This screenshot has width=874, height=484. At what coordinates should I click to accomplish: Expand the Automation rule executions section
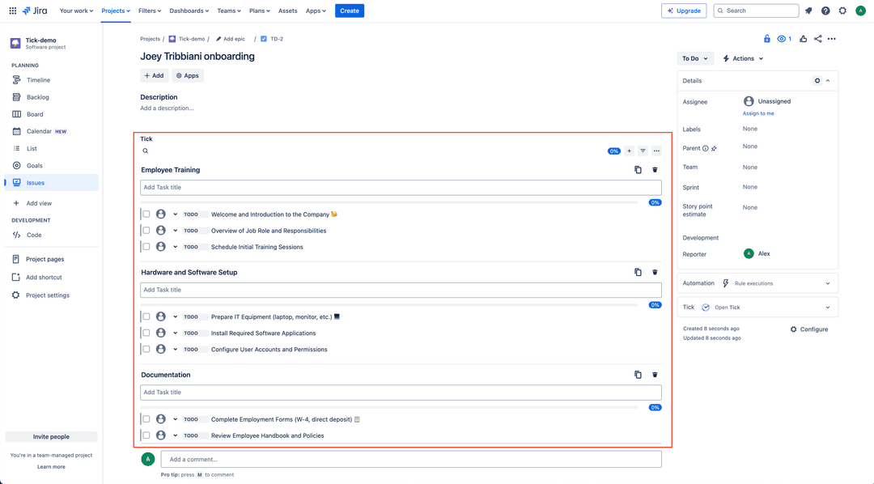click(827, 283)
